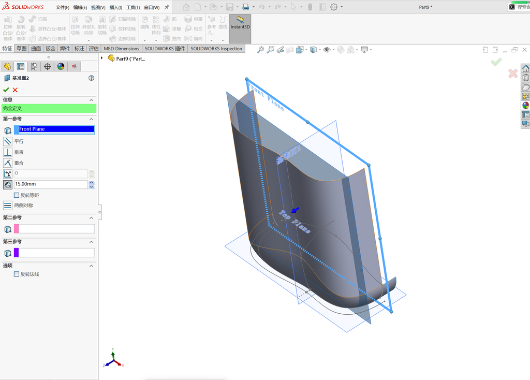
Task: Open the 文件(F) menu
Action: pyautogui.click(x=63, y=7)
